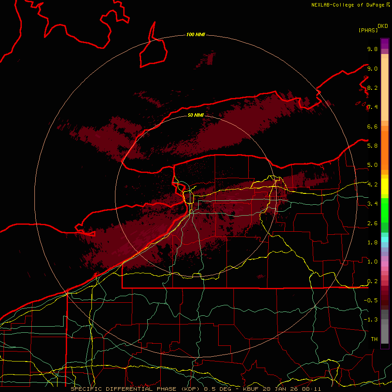Click the 0.2 value on the color scale
The height and width of the screenshot is (392, 392).
(x=372, y=281)
